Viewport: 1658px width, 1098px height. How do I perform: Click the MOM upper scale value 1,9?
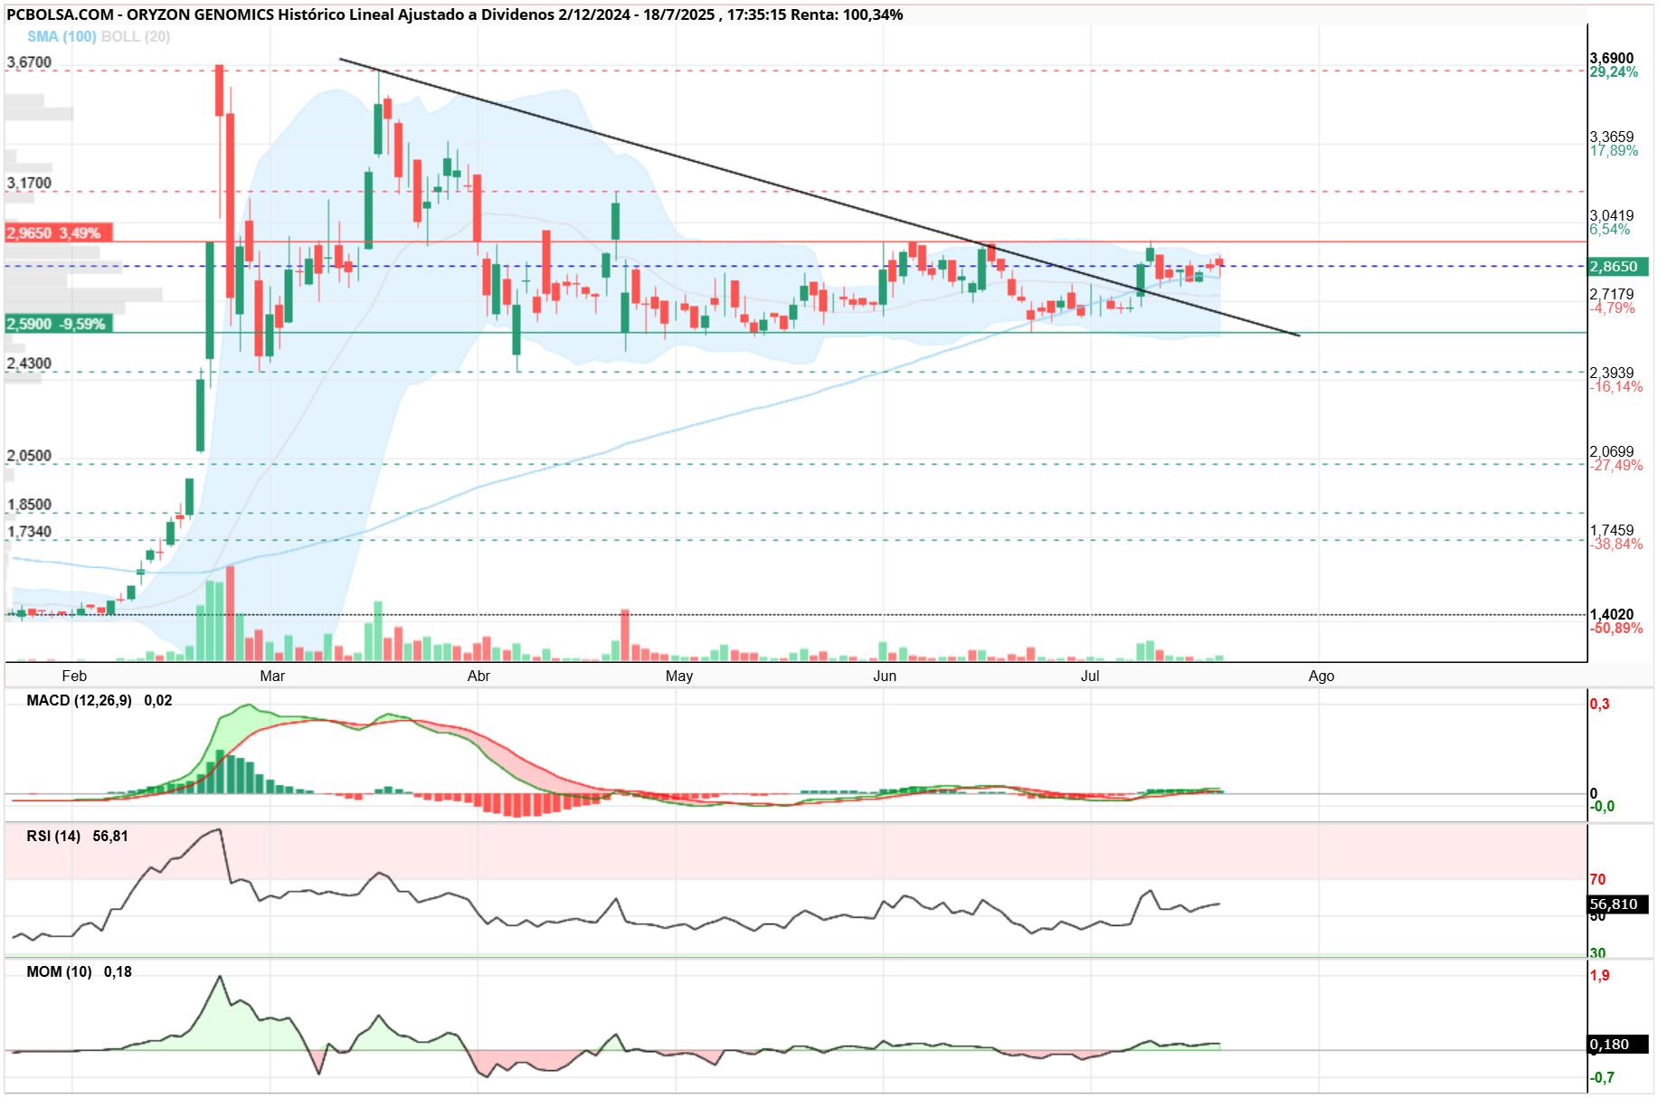(1600, 976)
